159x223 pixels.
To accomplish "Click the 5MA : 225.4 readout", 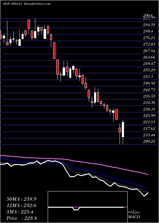I will point(20,212).
